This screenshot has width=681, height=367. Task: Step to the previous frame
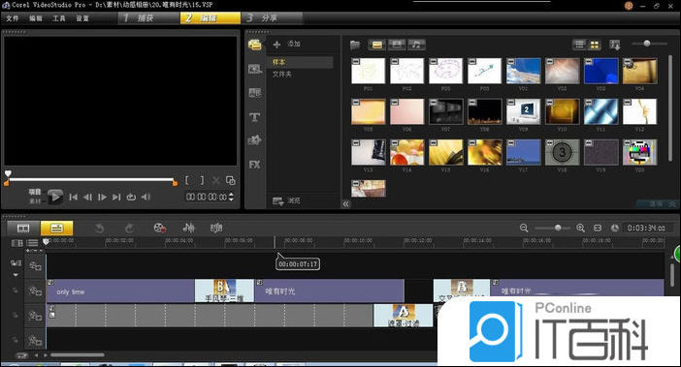click(x=87, y=198)
